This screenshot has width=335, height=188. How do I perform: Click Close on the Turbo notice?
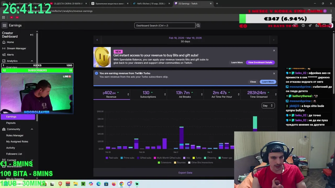click(253, 82)
